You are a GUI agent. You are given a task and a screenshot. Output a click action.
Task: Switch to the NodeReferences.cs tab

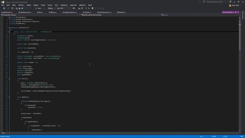coord(24,12)
